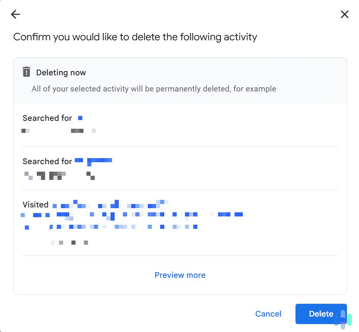Click the dialog title text
Screen dimensions: 359x332
click(x=135, y=37)
